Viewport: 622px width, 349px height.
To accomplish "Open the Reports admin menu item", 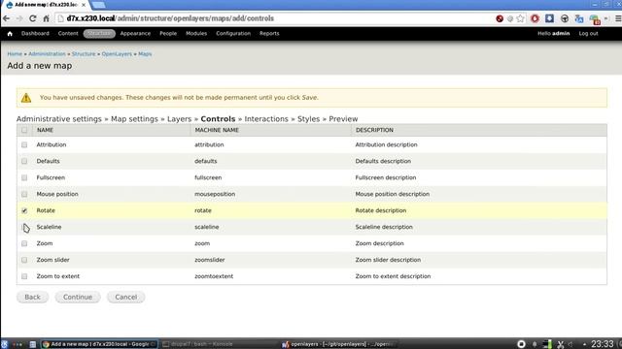I will click(x=269, y=34).
